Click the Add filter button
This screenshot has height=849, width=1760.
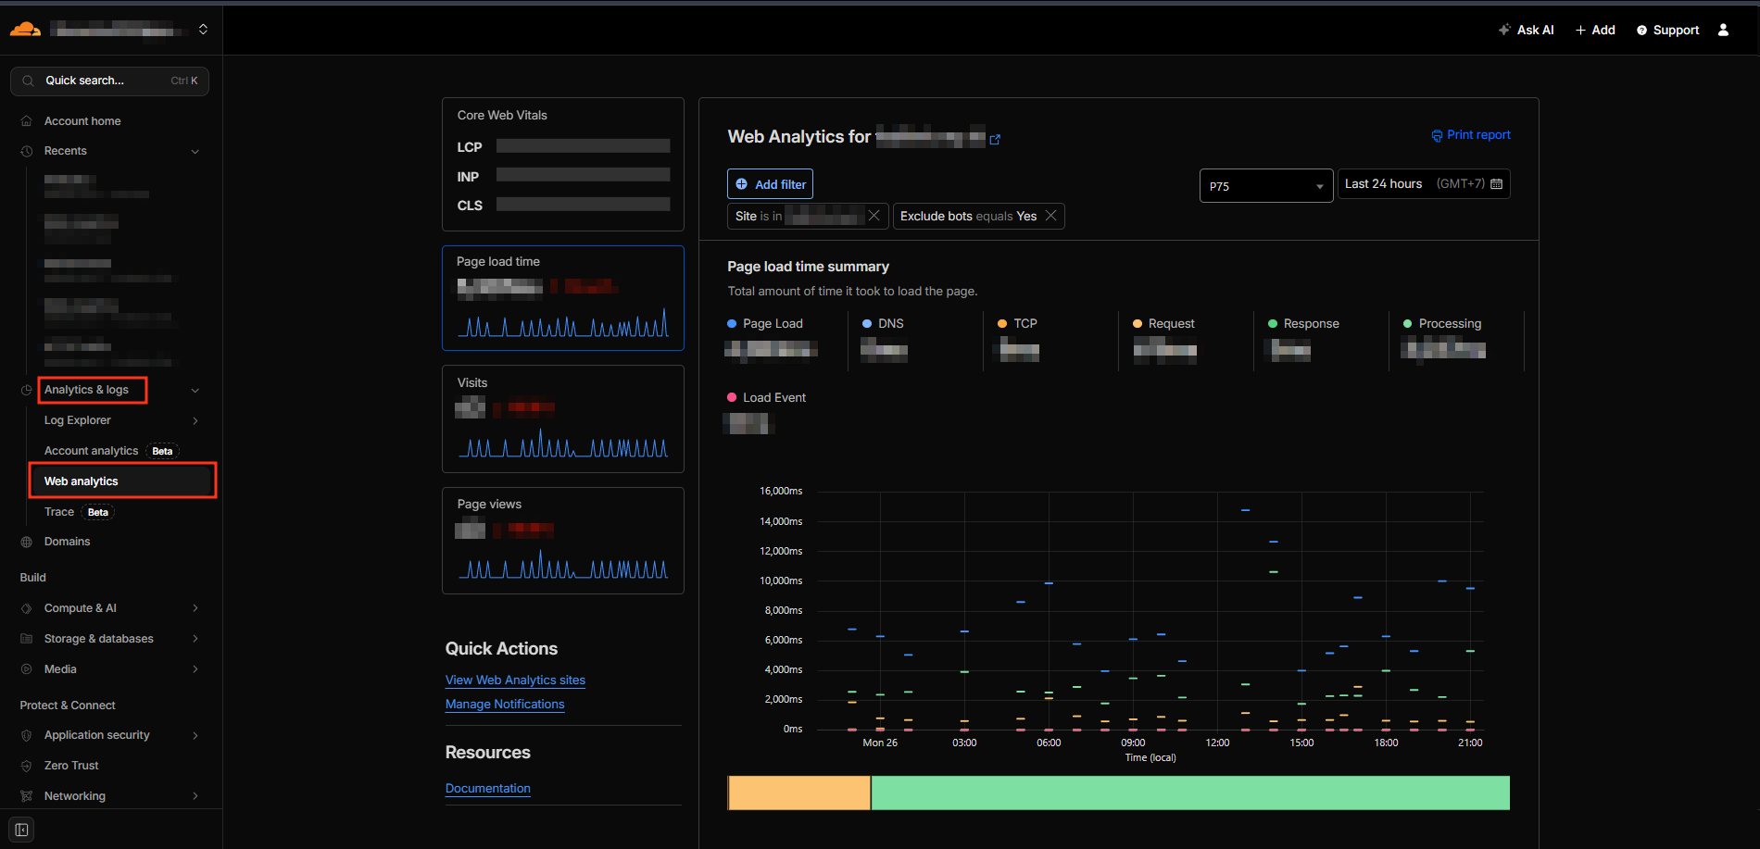[x=770, y=183]
